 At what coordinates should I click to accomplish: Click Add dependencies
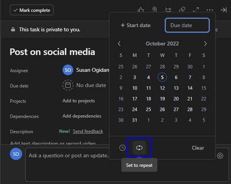[82, 116]
